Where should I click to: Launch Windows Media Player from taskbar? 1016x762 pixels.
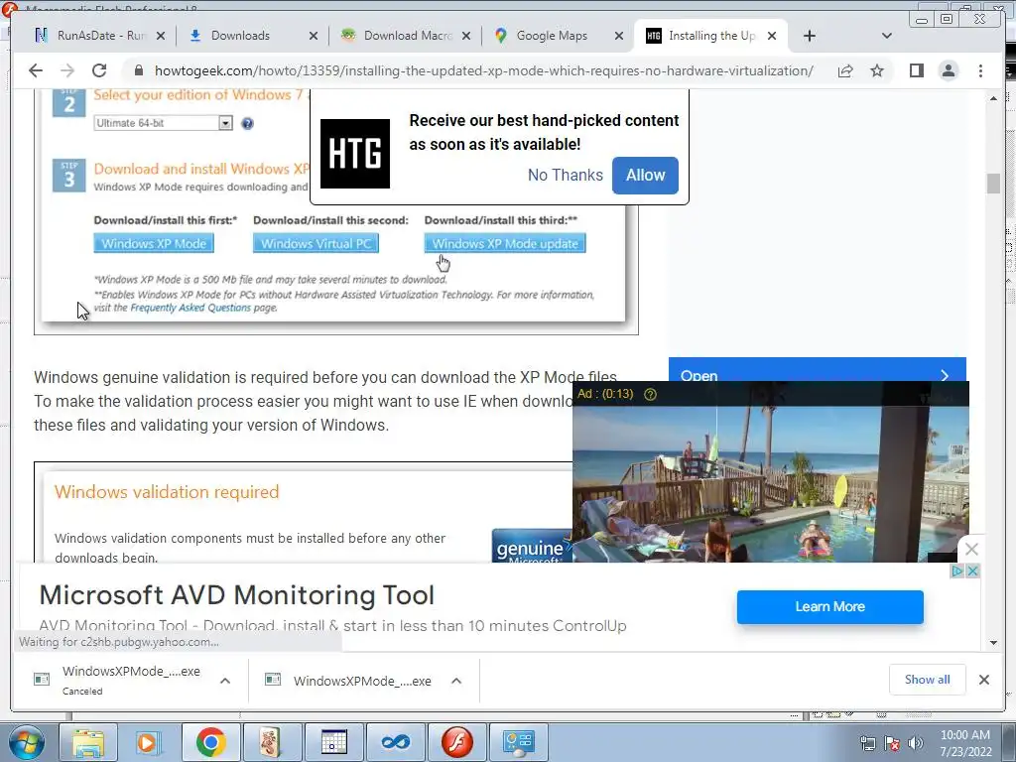[148, 742]
